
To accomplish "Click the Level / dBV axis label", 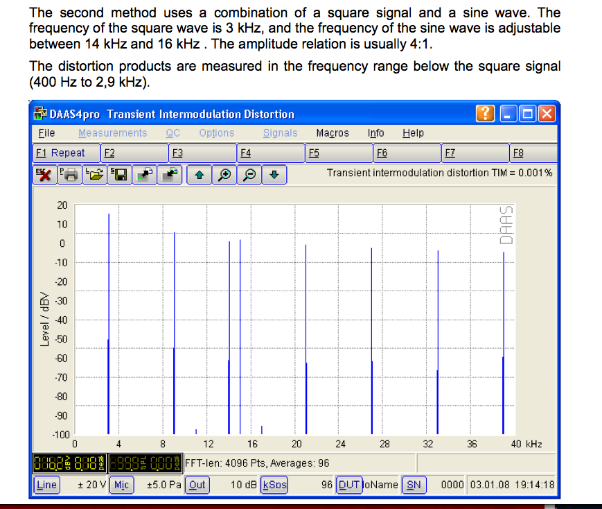I will click(x=45, y=320).
